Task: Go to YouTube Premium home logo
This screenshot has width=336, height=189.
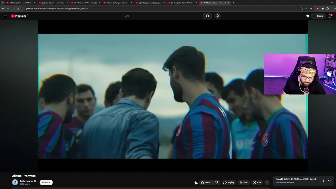Action: [x=19, y=16]
